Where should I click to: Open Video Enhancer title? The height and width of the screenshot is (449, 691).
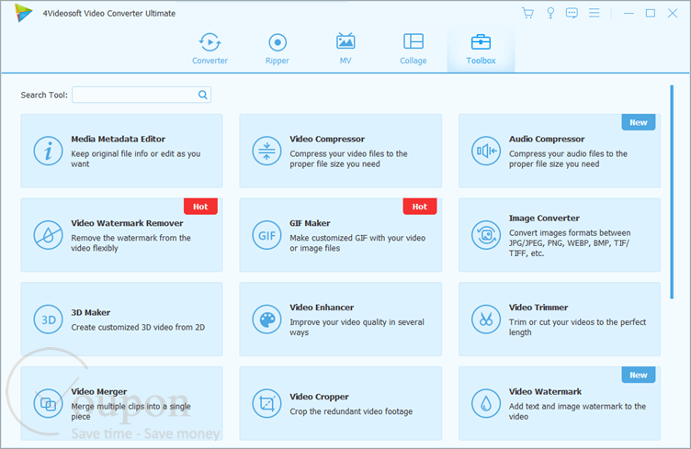pyautogui.click(x=322, y=308)
